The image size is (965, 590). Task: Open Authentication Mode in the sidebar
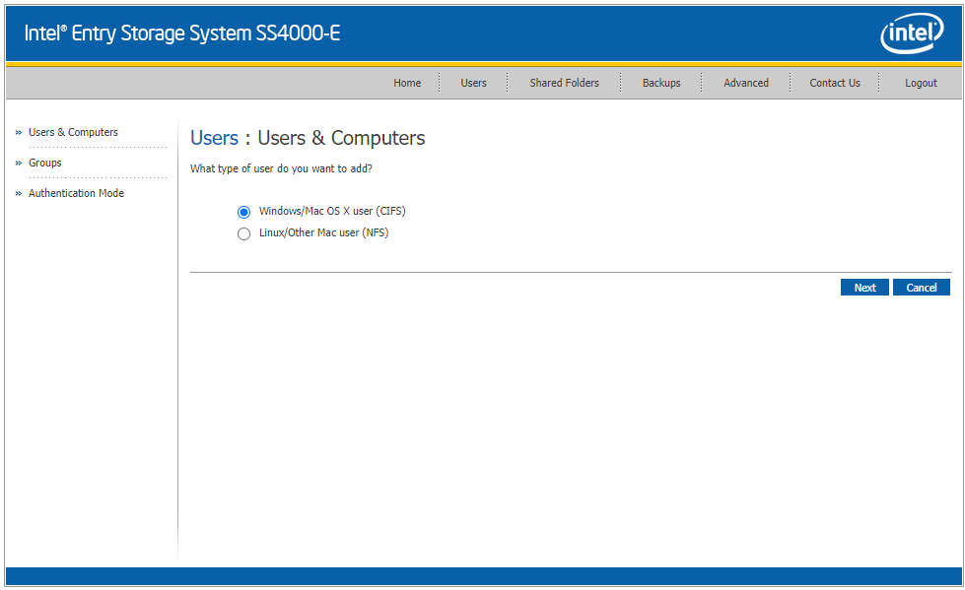pos(76,193)
